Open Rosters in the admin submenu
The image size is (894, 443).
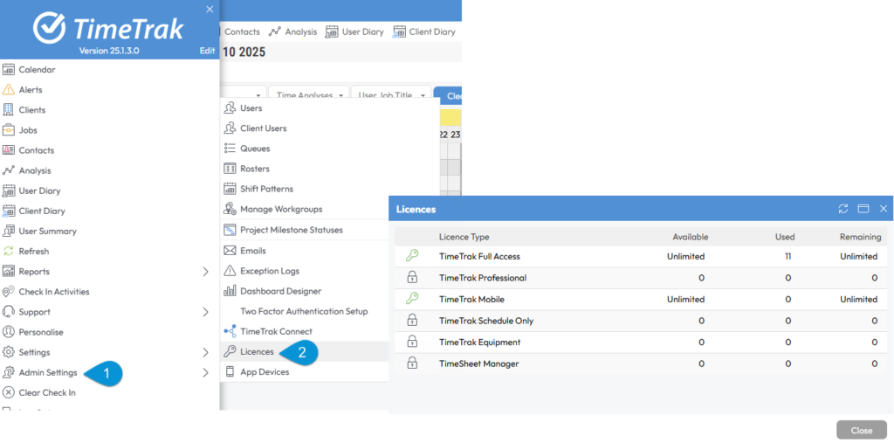point(255,169)
